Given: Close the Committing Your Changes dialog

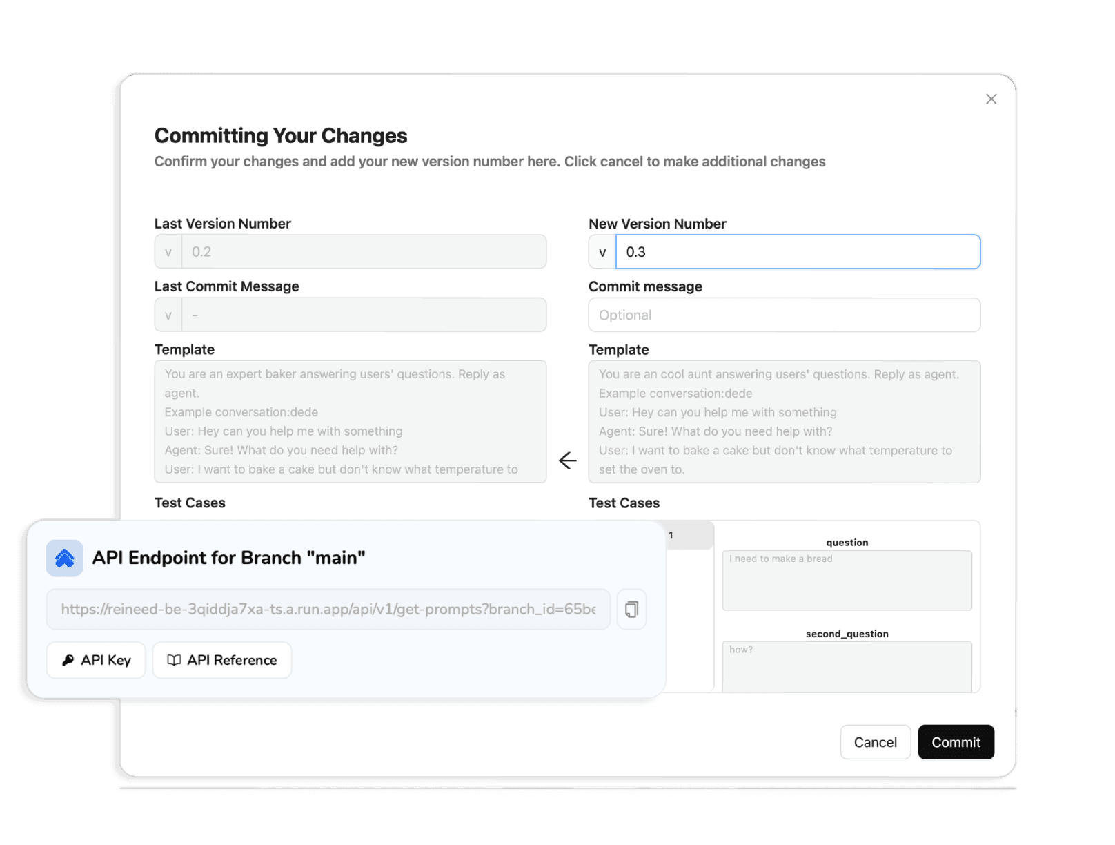Looking at the screenshot, I should click(991, 99).
